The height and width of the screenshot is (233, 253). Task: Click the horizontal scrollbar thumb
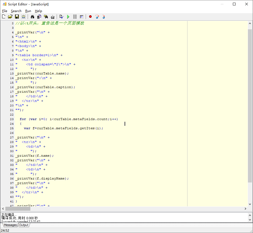pos(18,209)
